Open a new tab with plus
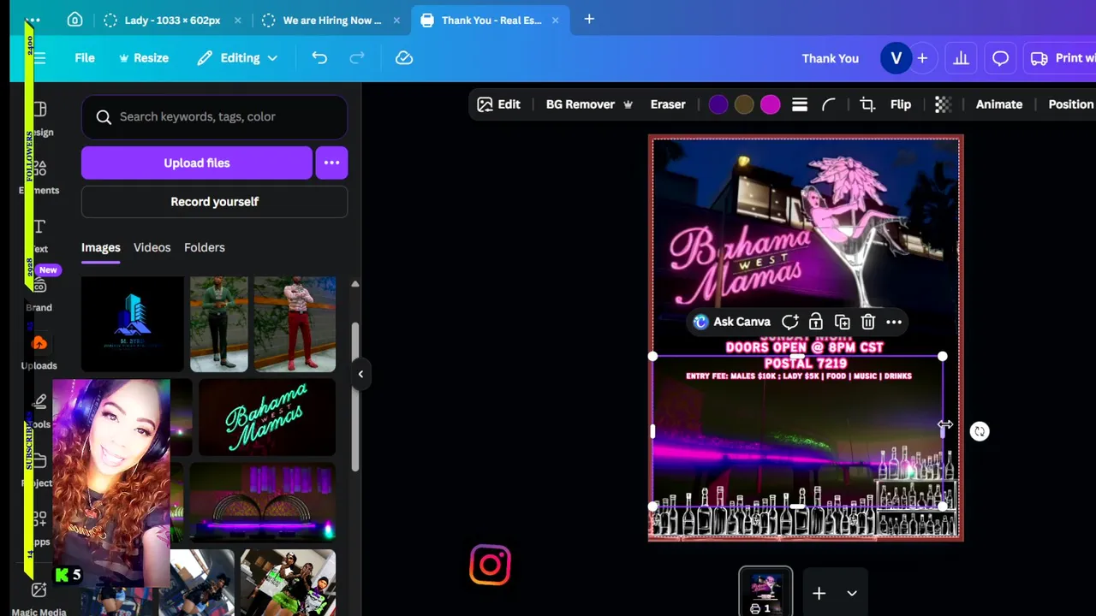 589,19
